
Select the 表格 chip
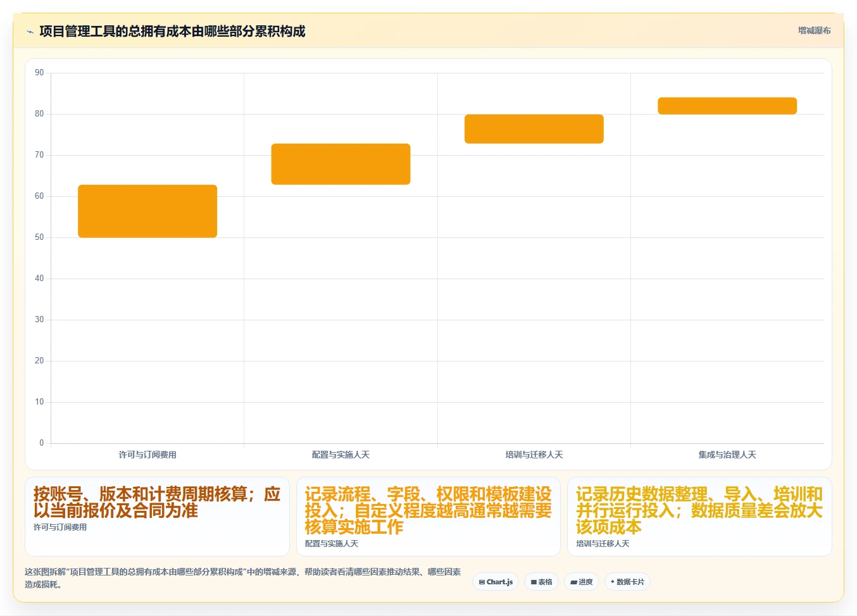[541, 582]
